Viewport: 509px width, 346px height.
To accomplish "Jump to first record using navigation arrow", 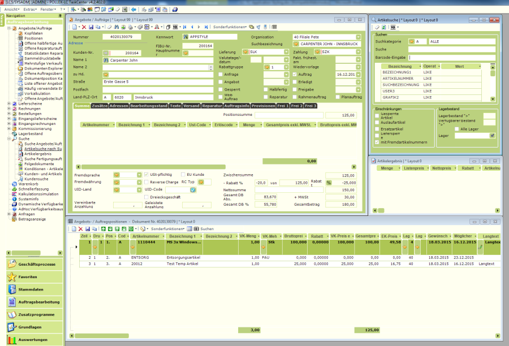I will (183, 27).
